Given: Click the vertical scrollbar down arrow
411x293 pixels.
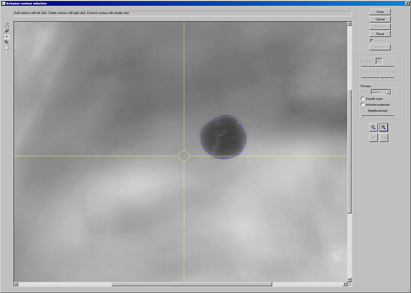Looking at the screenshot, I should pyautogui.click(x=349, y=278).
